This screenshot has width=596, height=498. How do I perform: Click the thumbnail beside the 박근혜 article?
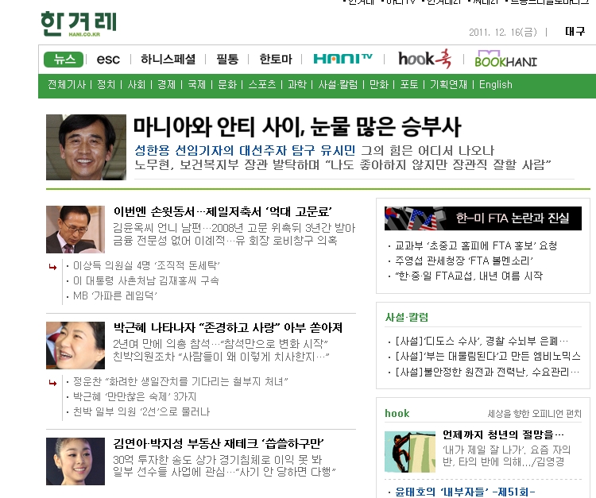point(75,346)
